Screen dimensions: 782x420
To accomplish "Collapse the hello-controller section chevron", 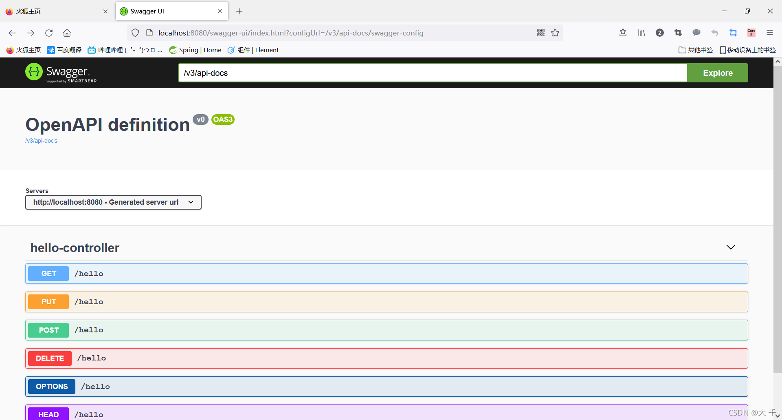I will [730, 247].
